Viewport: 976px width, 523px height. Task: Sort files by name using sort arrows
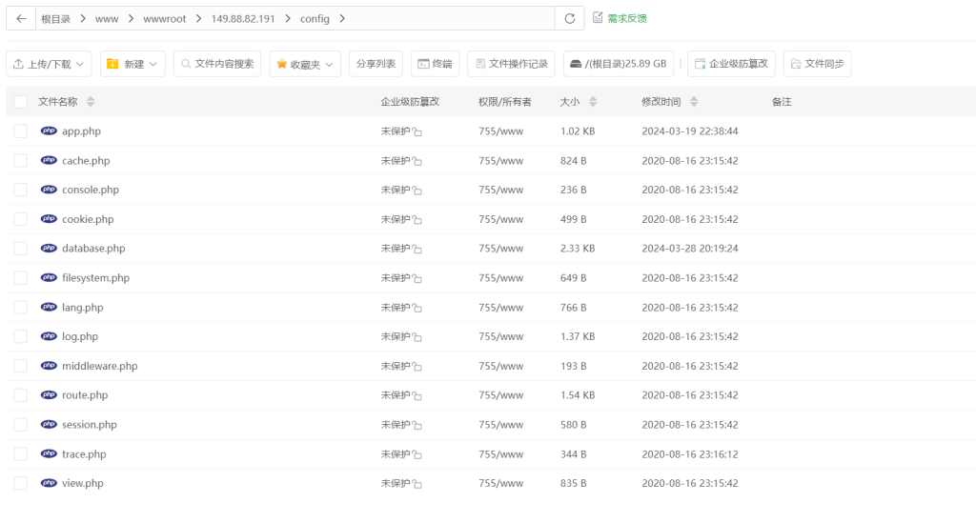[x=91, y=102]
